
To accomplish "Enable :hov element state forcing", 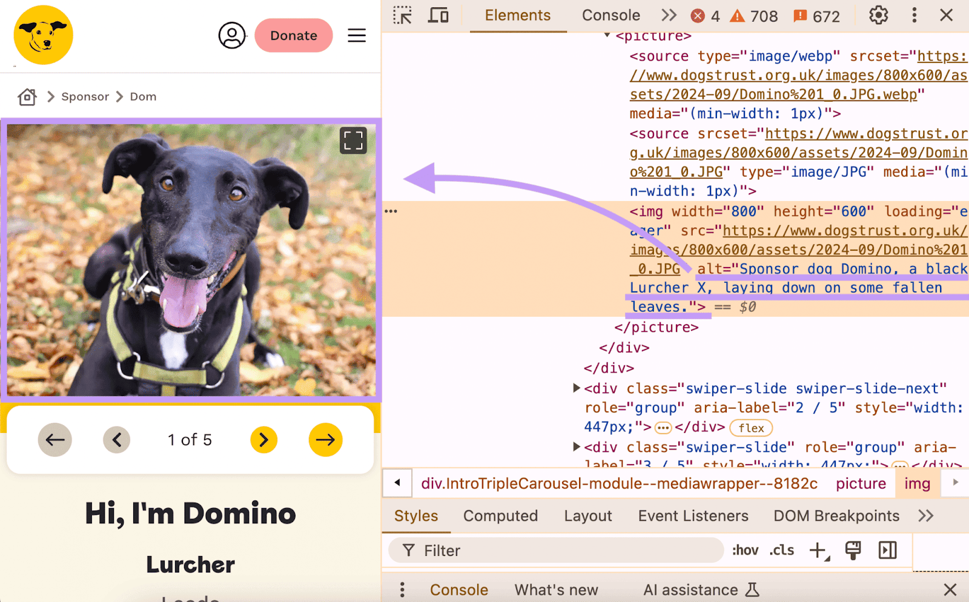I will [745, 550].
